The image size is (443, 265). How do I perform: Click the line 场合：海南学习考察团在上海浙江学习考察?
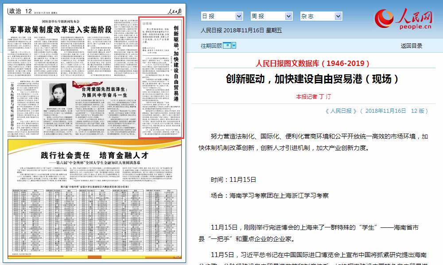point(269,196)
